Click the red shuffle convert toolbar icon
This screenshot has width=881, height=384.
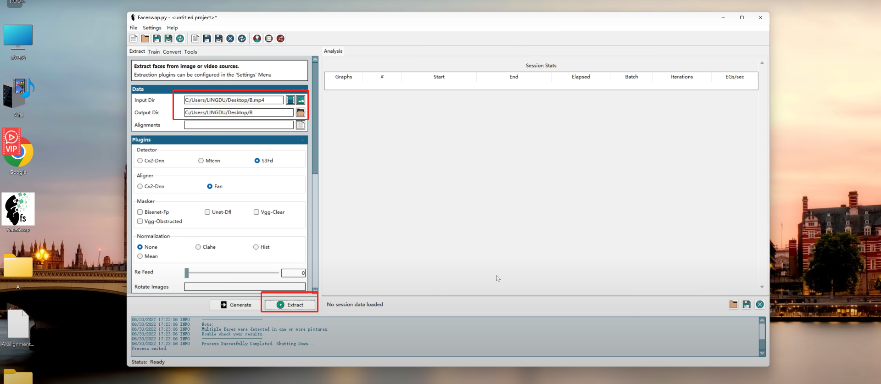coord(280,39)
